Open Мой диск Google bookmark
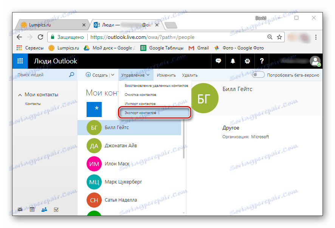The height and width of the screenshot is (228, 335). pyautogui.click(x=109, y=48)
